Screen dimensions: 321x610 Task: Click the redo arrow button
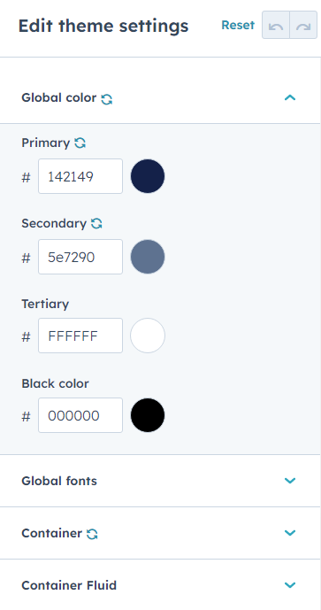click(x=303, y=26)
